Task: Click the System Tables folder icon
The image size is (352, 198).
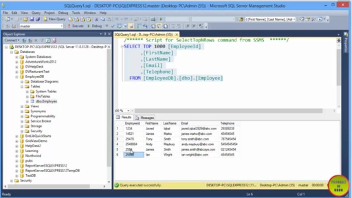Action: [x=32, y=91]
